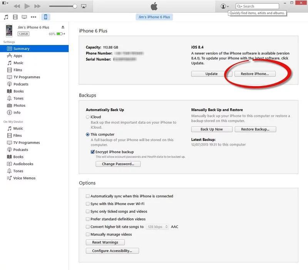Click in the Search field
308x270 pixels.
click(257, 6)
